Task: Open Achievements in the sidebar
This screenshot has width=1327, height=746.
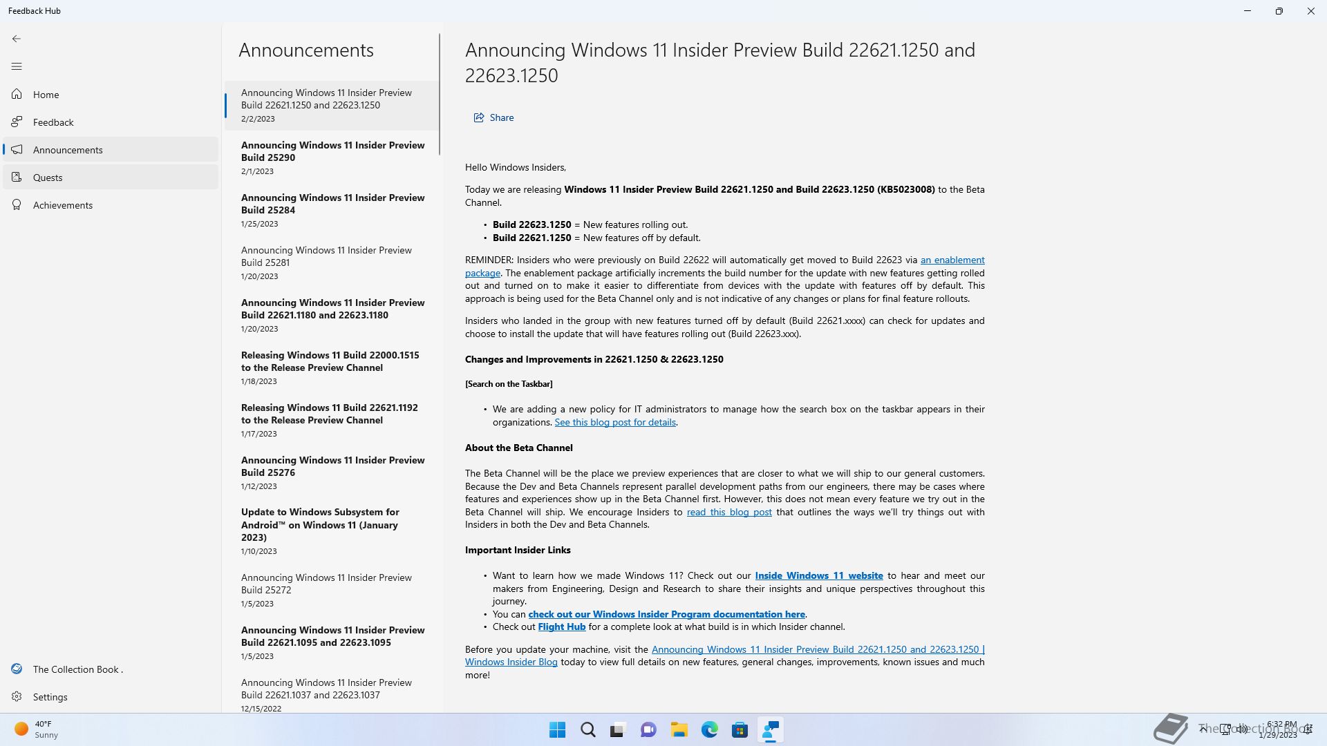Action: (111, 205)
